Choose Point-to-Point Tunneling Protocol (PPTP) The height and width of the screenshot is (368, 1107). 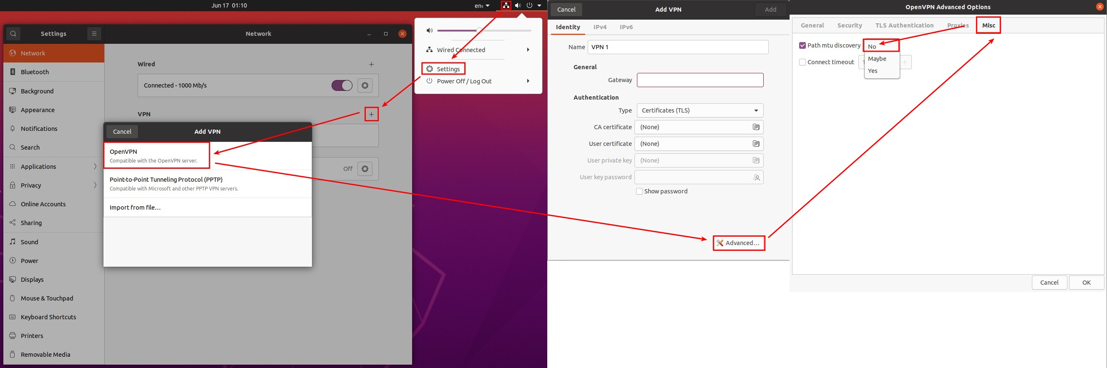point(208,183)
